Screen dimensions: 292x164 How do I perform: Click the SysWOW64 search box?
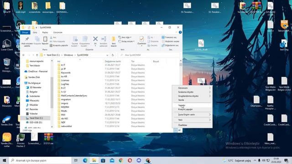(149, 55)
